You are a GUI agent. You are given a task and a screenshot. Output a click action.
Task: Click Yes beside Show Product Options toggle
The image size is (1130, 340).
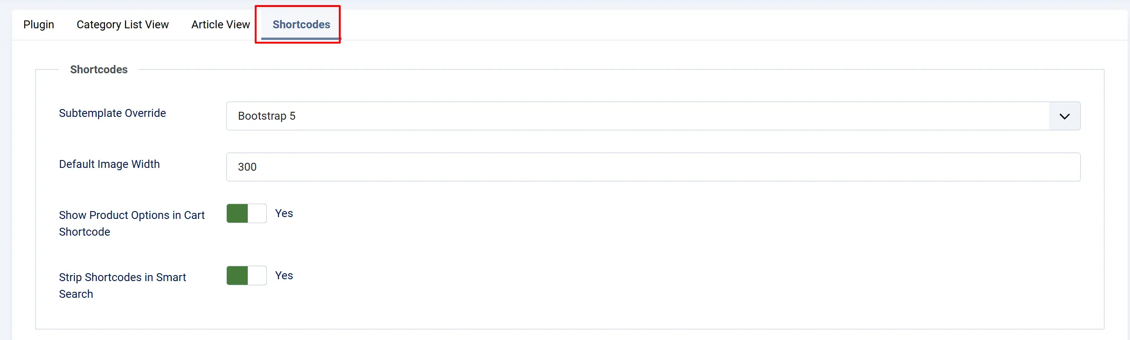(284, 213)
